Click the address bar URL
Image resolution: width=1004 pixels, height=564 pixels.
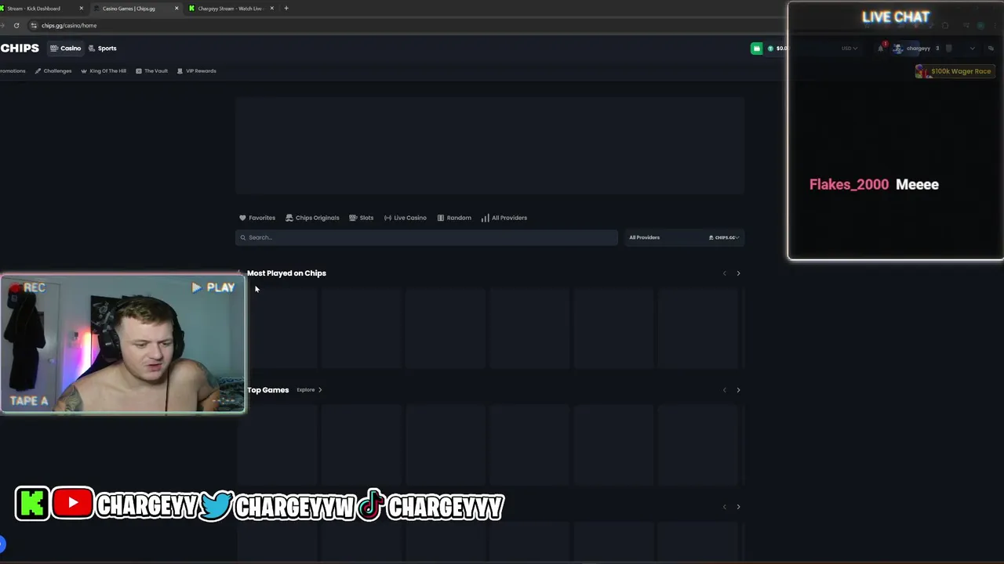(69, 26)
